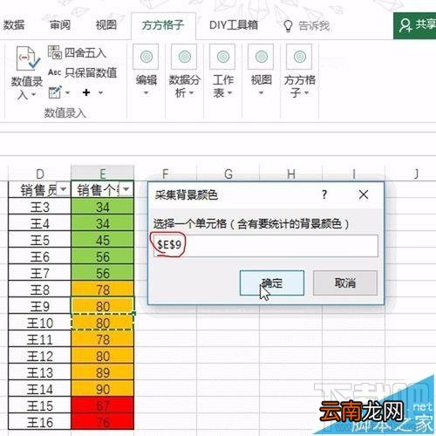Select cell 王6
The image size is (436, 436).
40,256
